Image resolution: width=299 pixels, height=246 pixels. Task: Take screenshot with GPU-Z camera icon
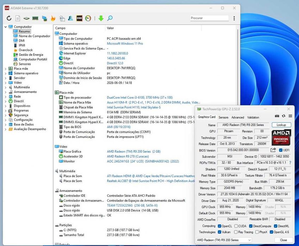(277, 116)
